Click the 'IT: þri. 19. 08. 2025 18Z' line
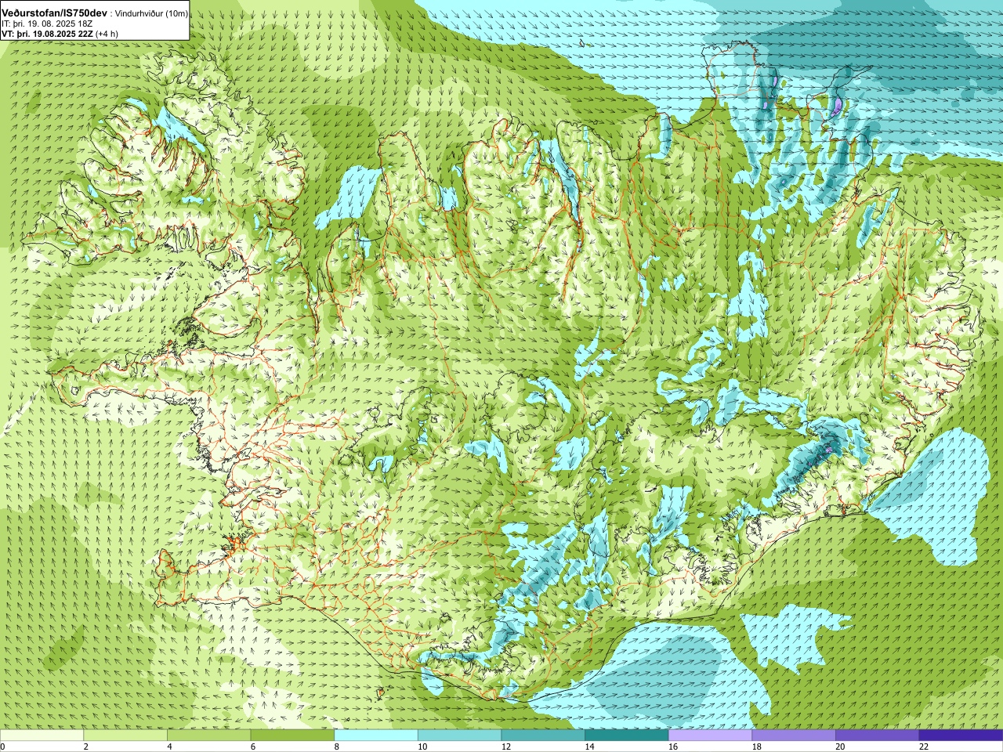 (x=48, y=23)
